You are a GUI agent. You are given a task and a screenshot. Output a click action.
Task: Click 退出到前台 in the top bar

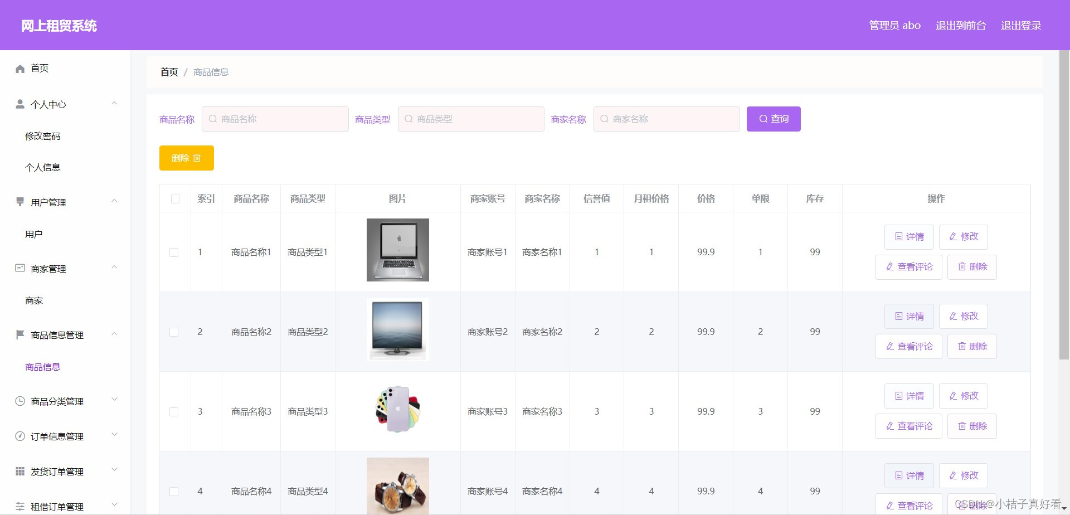point(961,26)
